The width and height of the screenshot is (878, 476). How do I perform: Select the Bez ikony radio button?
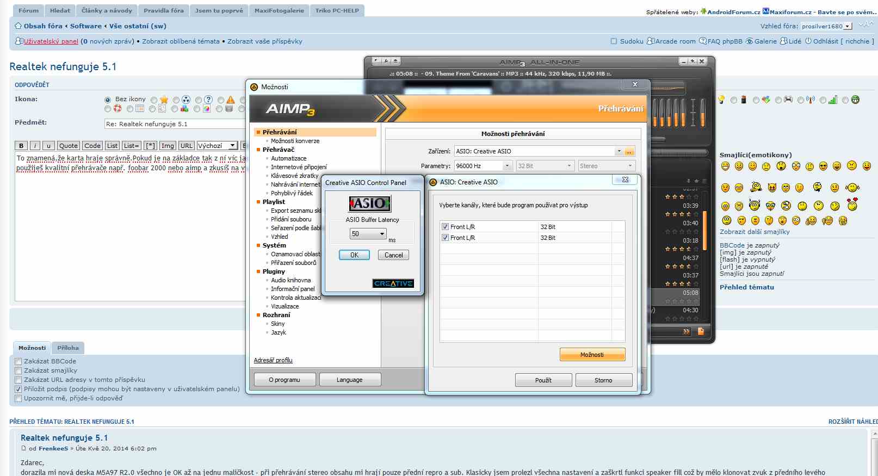tap(108, 100)
